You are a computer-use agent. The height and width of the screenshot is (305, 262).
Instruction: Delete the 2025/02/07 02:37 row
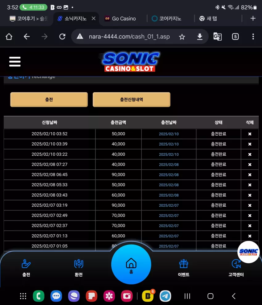(x=250, y=226)
